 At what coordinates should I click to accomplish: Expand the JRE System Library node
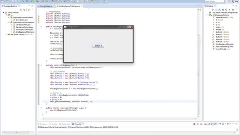[6, 34]
